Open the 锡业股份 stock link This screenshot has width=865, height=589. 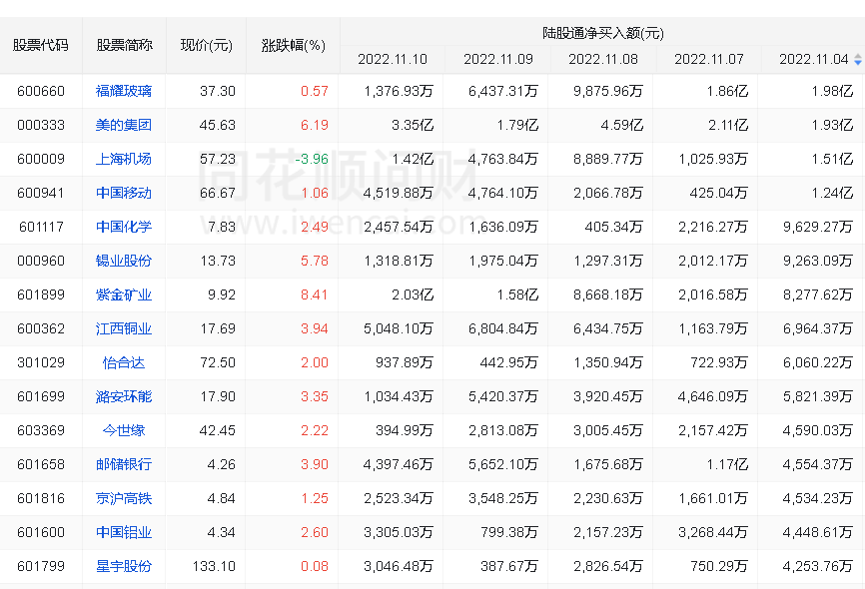coord(124,261)
